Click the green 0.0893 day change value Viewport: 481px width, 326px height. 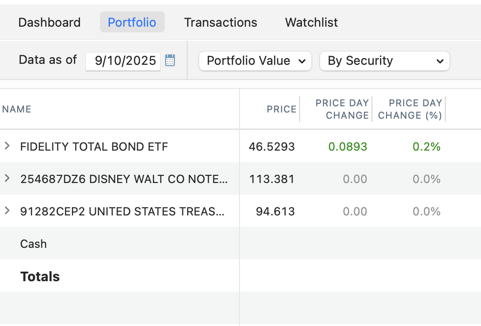[x=348, y=146]
